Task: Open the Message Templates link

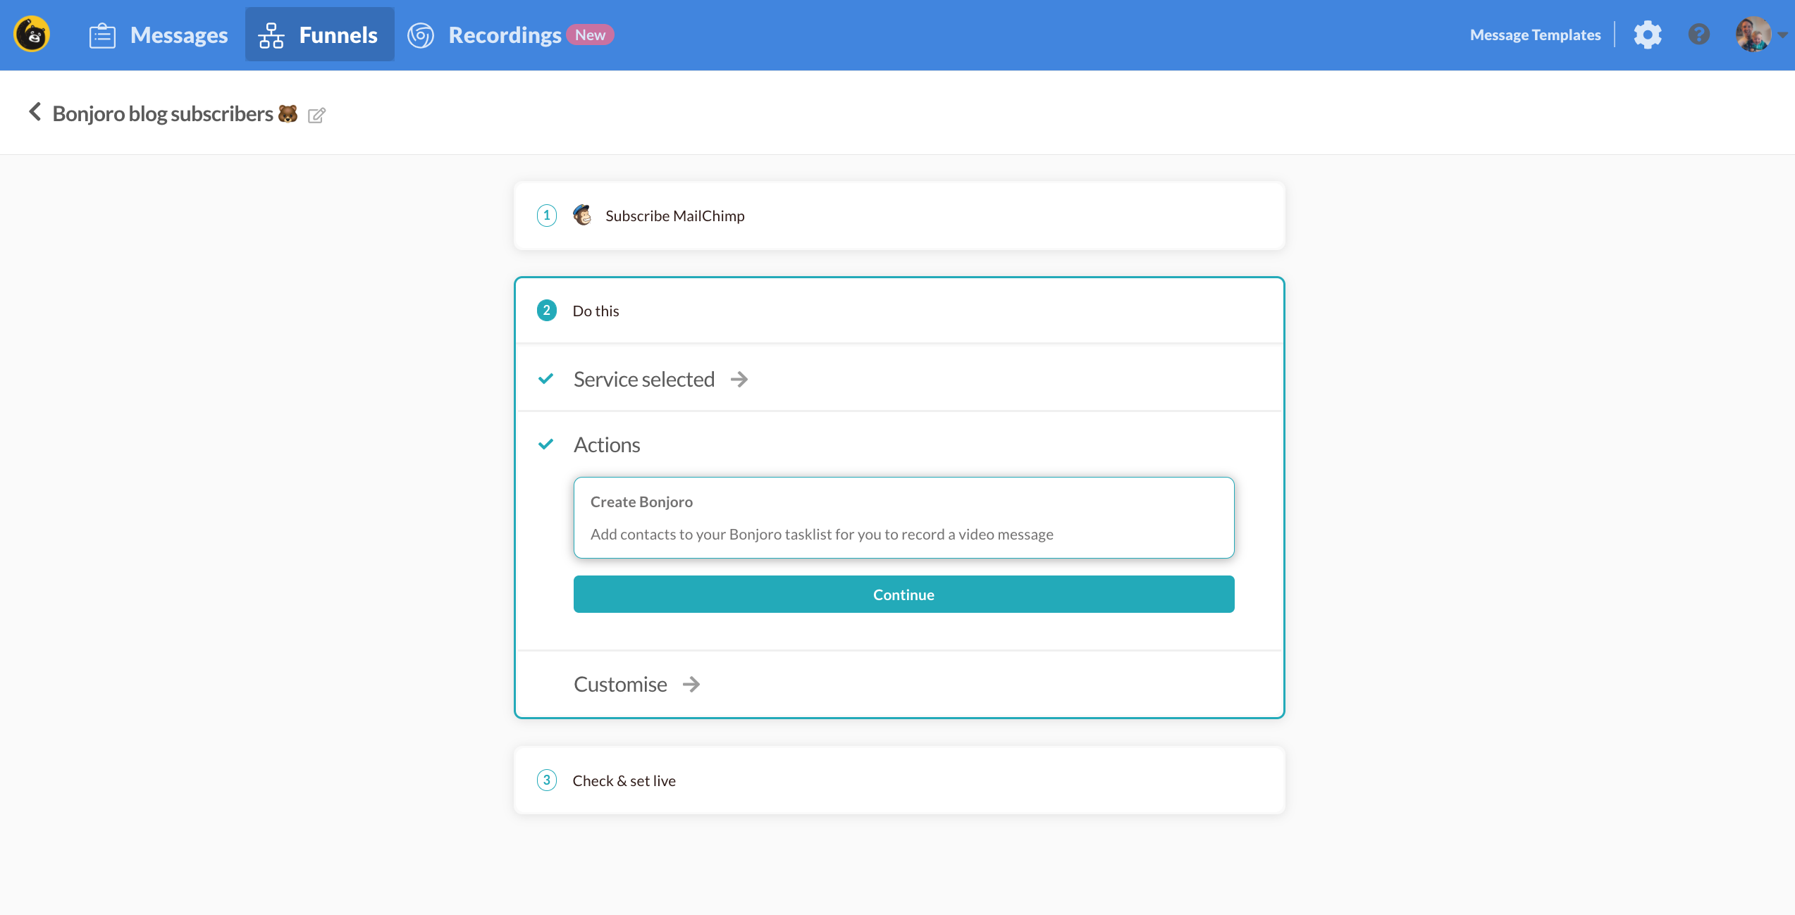Action: tap(1535, 35)
